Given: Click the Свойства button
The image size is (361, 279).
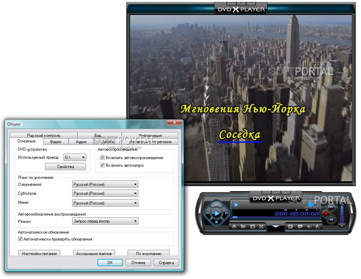Looking at the screenshot, I should 66,166.
